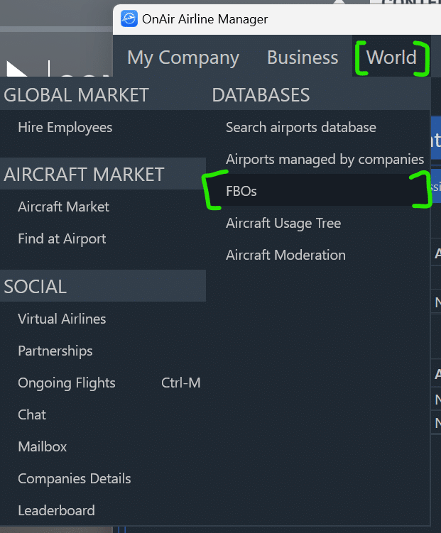Open Aircraft Market entry
Viewport: 441px width, 533px height.
64,207
